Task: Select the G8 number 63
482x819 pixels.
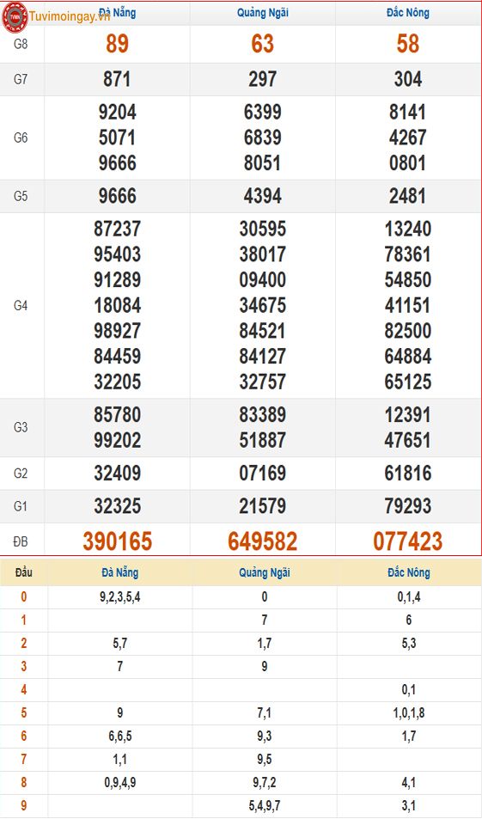Action: point(263,44)
